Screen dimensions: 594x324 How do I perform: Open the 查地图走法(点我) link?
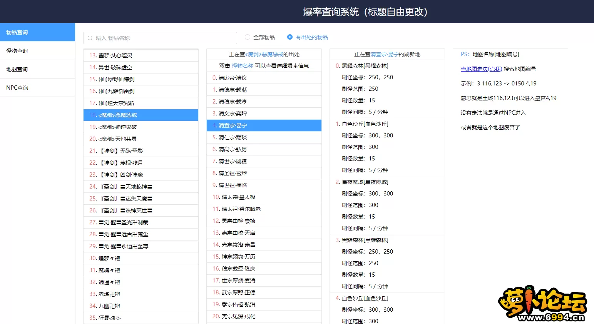pyautogui.click(x=481, y=69)
